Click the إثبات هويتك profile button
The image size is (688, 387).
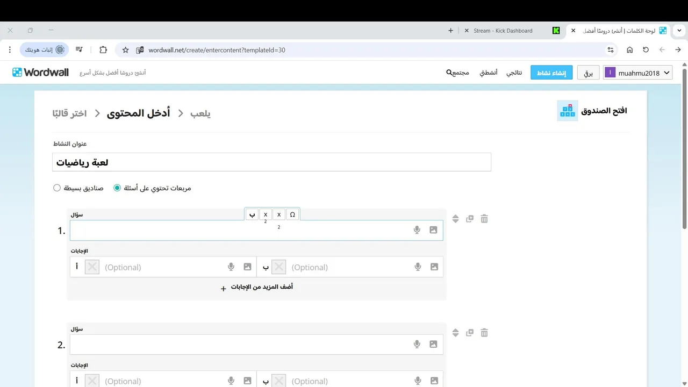pos(45,50)
